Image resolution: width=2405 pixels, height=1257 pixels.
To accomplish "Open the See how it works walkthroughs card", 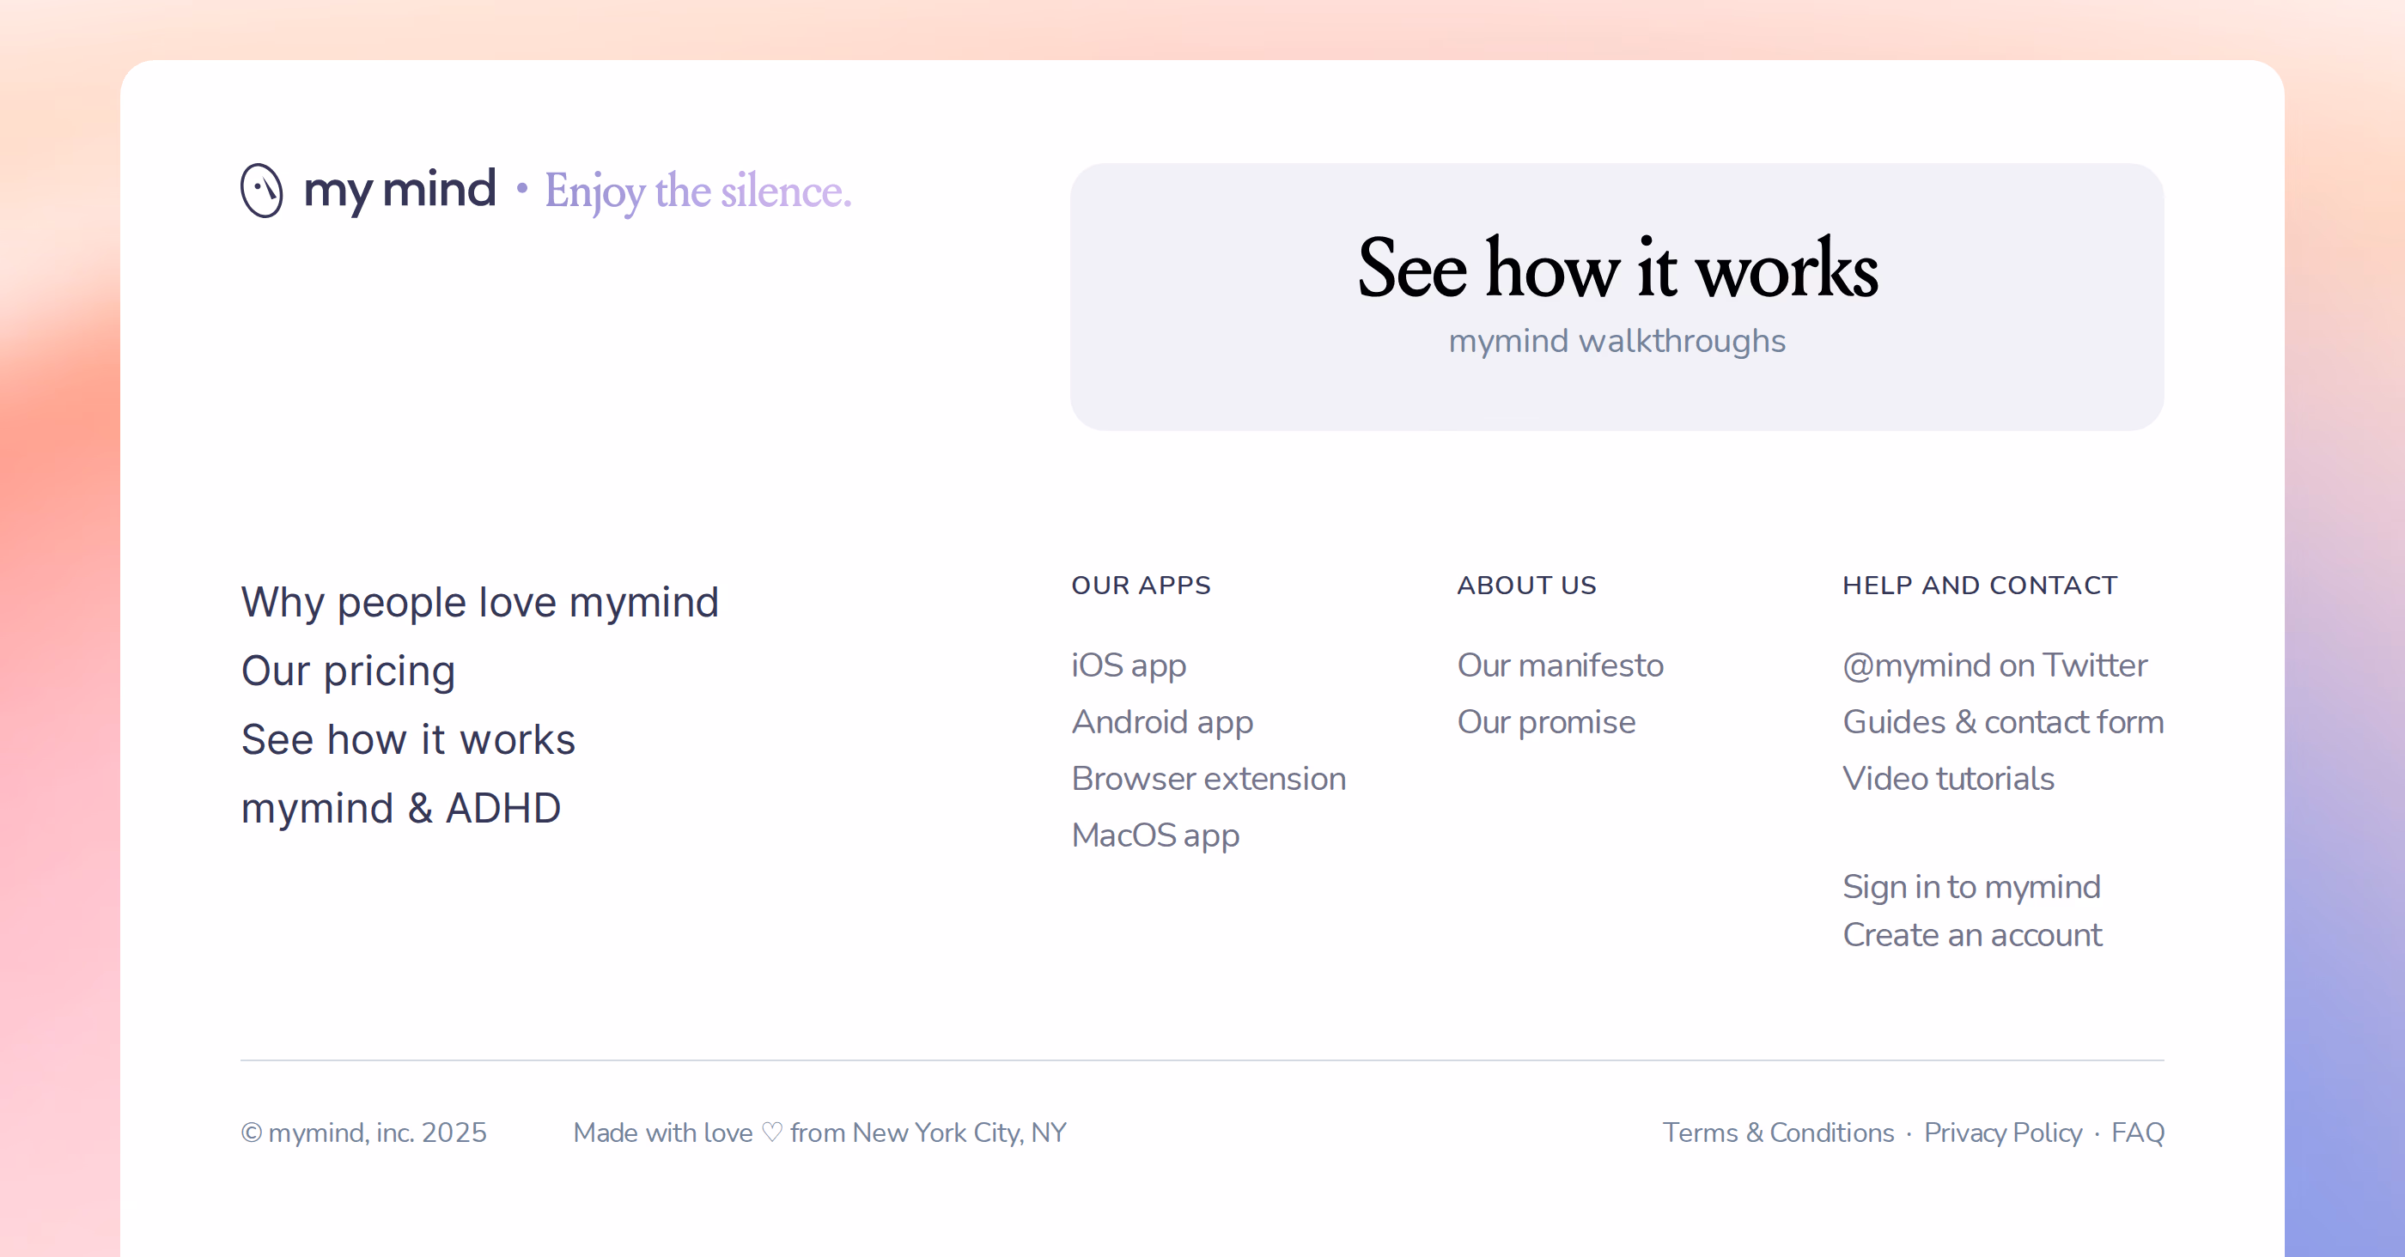I will [x=1617, y=297].
